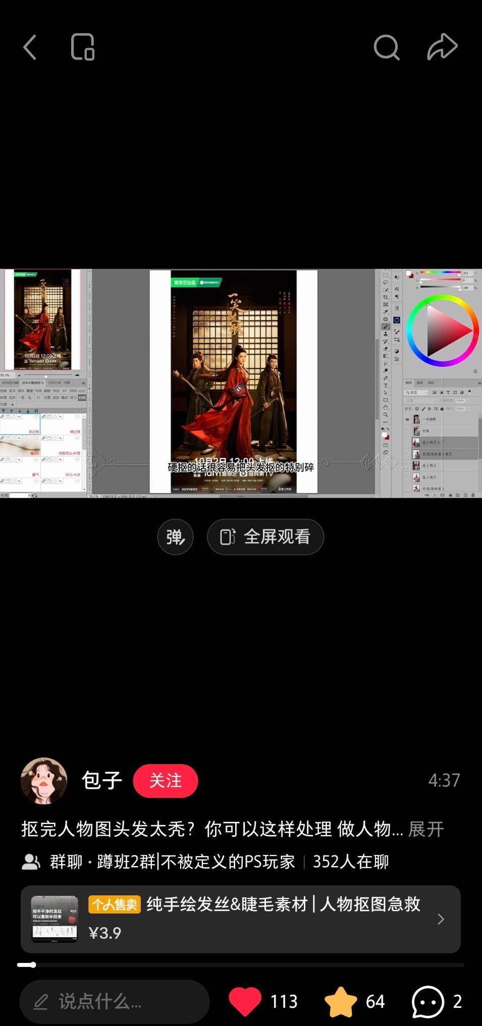Tap the product thumbnail image on card
Screen dimensions: 482x1026
pos(55,919)
